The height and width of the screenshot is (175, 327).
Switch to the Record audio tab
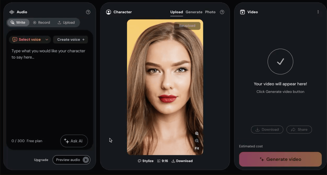(x=42, y=23)
